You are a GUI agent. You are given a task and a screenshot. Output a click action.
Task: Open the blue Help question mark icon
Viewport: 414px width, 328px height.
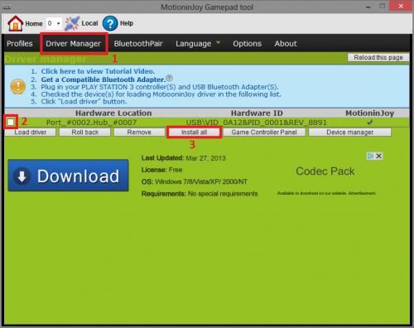[110, 23]
